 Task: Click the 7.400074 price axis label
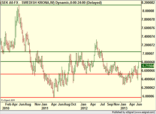[x=148, y=36]
